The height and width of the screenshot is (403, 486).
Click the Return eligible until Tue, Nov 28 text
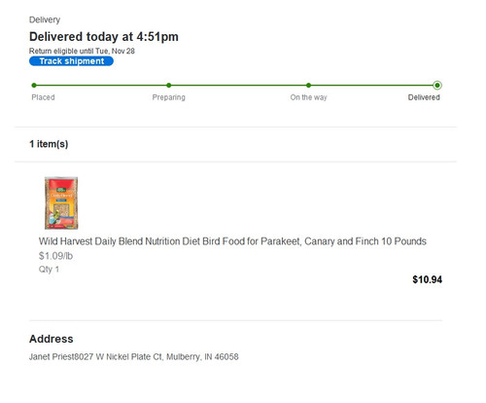click(82, 51)
